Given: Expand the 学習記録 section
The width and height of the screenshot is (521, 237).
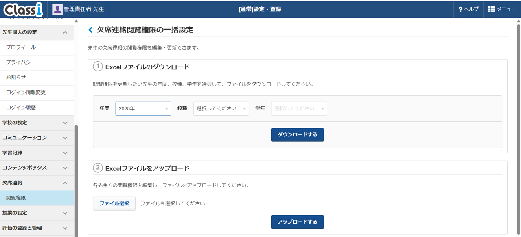Looking at the screenshot, I should pos(37,153).
